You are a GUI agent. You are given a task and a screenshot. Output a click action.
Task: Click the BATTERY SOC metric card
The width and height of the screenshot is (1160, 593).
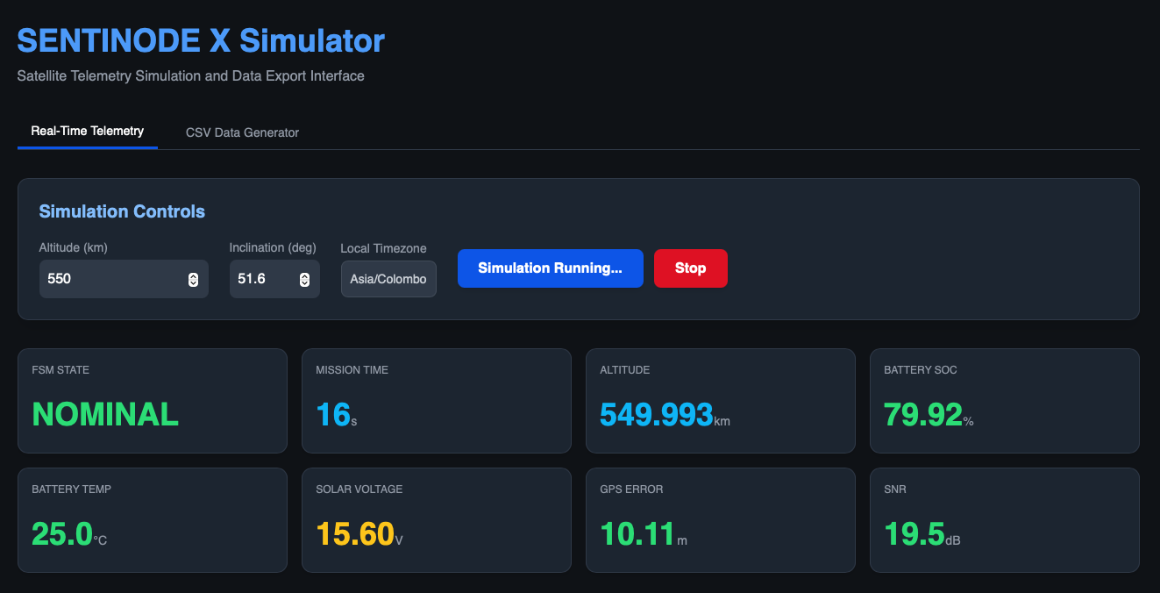[x=1004, y=401]
